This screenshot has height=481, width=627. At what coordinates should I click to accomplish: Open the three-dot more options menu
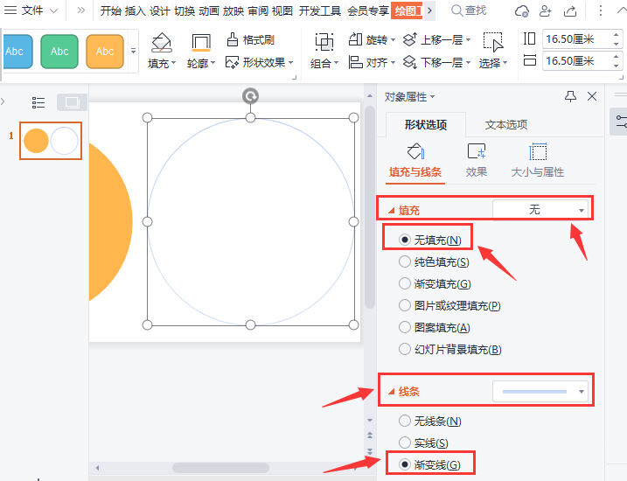[600, 10]
